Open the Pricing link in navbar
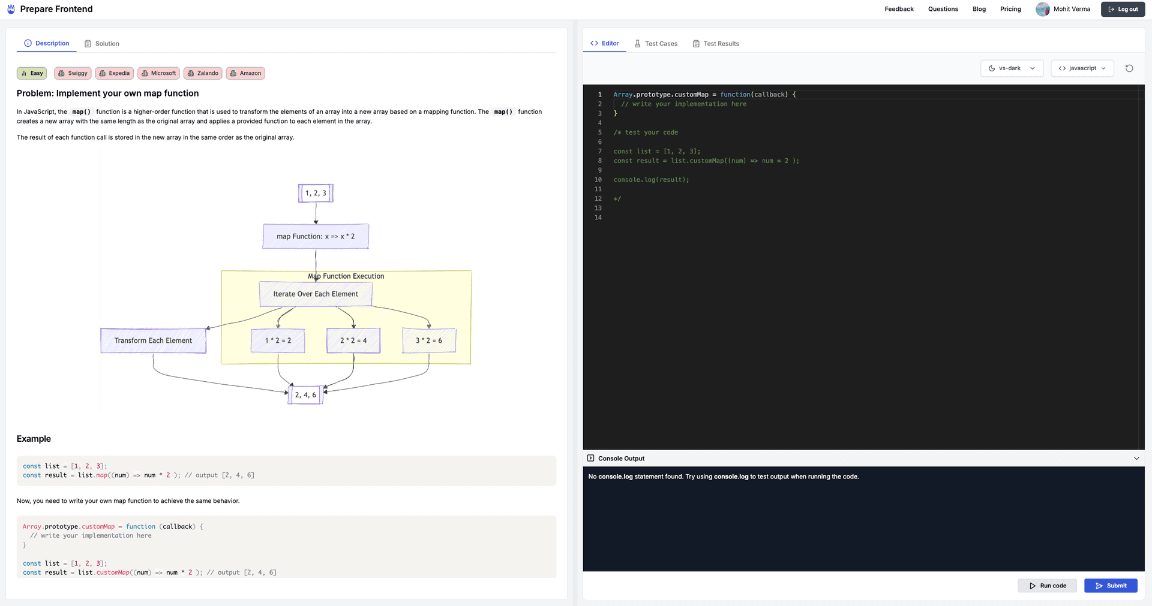The height and width of the screenshot is (606, 1152). [1010, 9]
